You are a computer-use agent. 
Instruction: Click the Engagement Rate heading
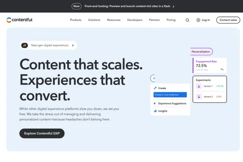pos(206,61)
